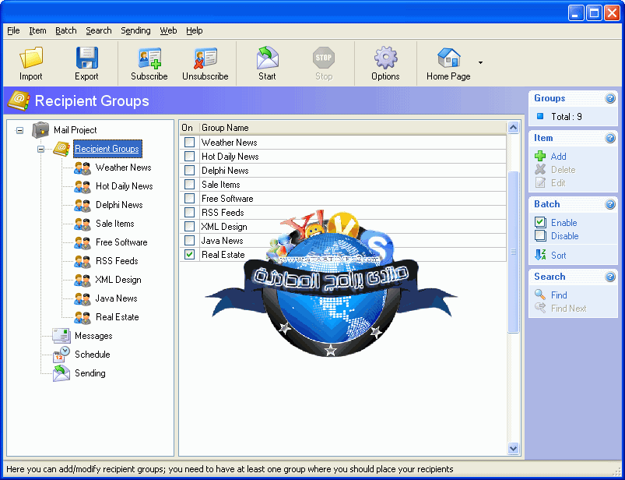The height and width of the screenshot is (480, 625).
Task: Select the Recipient Groups tree label
Action: (107, 149)
